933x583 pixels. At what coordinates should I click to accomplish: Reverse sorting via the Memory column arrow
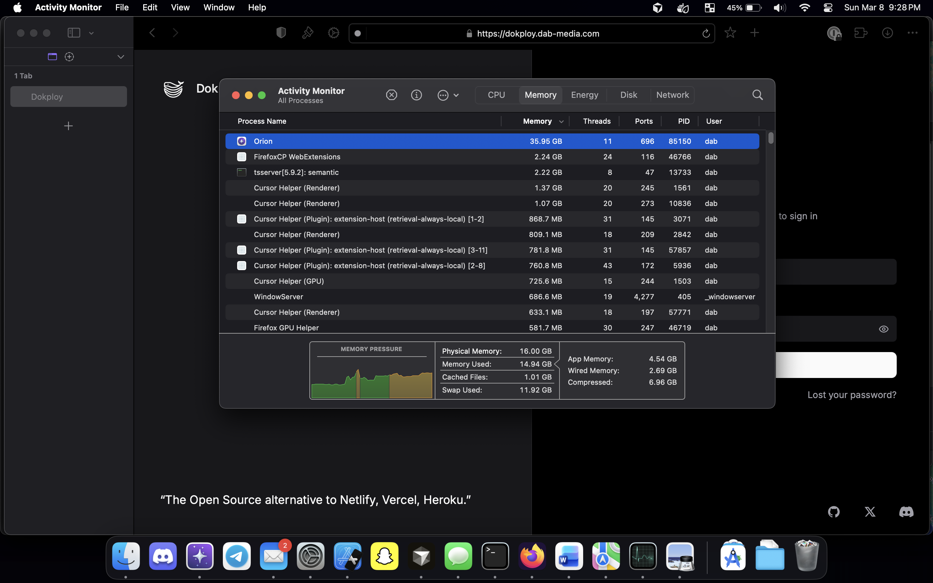(561, 121)
